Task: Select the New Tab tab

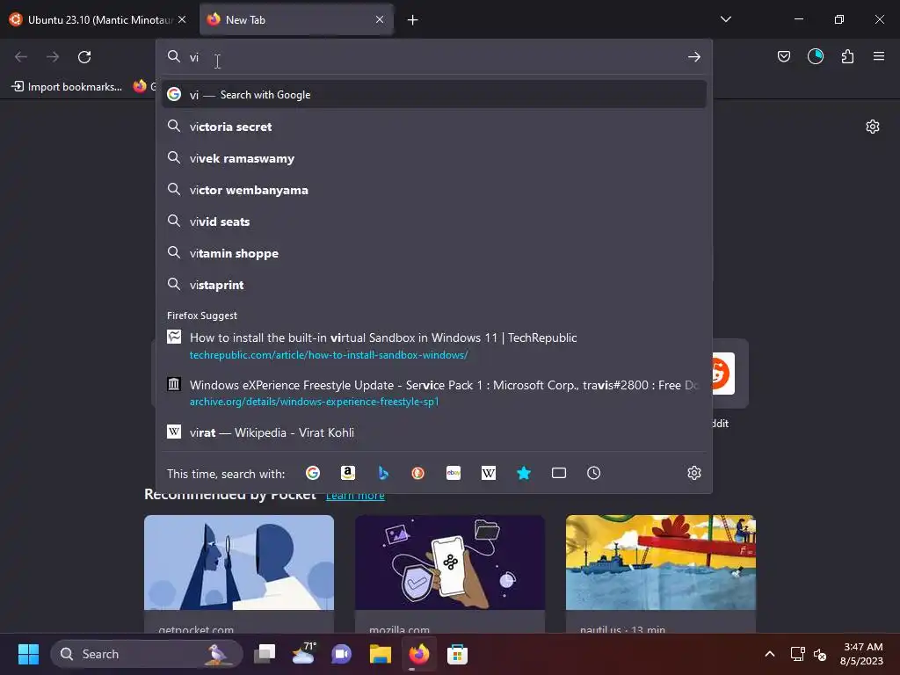Action: tap(297, 19)
